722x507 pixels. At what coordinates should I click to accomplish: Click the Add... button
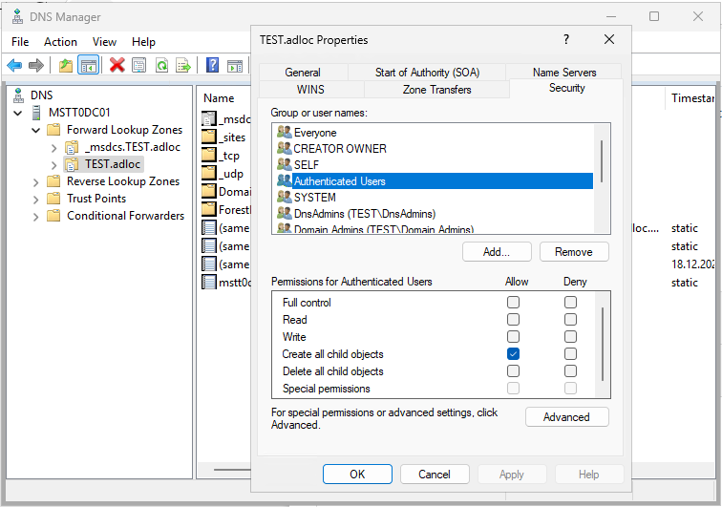click(496, 252)
